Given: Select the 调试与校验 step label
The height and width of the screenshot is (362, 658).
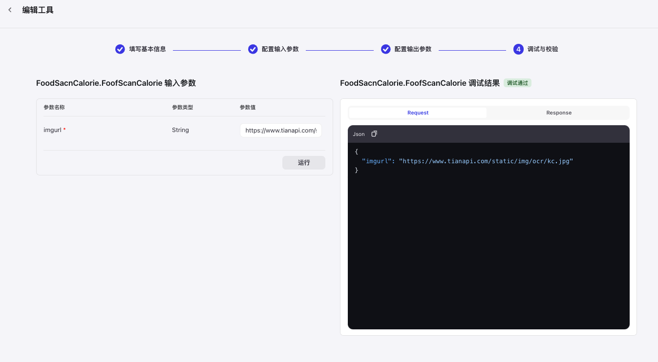Looking at the screenshot, I should pos(543,49).
